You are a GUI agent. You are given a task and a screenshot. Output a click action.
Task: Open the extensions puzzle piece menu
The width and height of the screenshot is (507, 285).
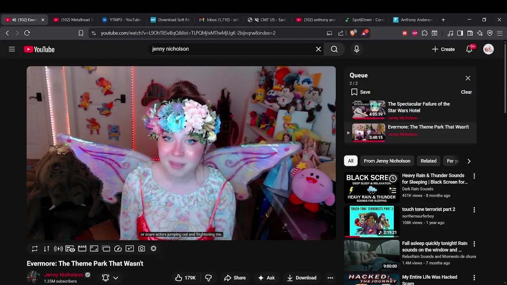click(425, 33)
